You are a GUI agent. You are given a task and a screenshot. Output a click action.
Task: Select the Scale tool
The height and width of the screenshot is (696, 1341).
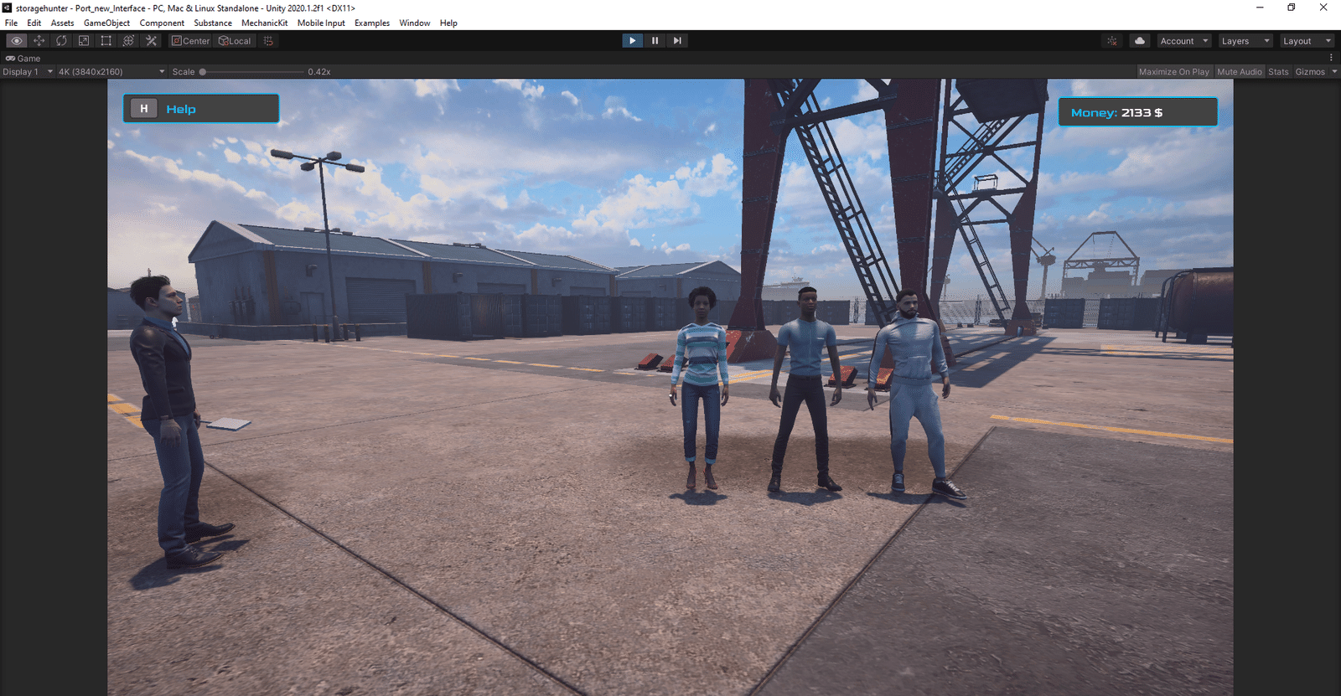pos(84,40)
